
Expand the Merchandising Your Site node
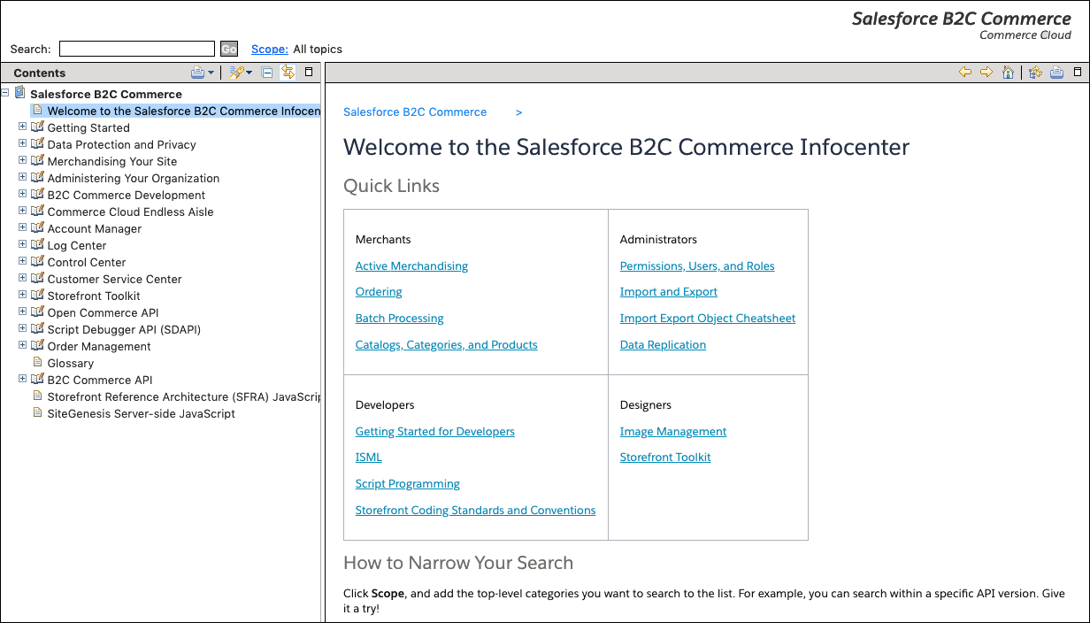tap(22, 160)
